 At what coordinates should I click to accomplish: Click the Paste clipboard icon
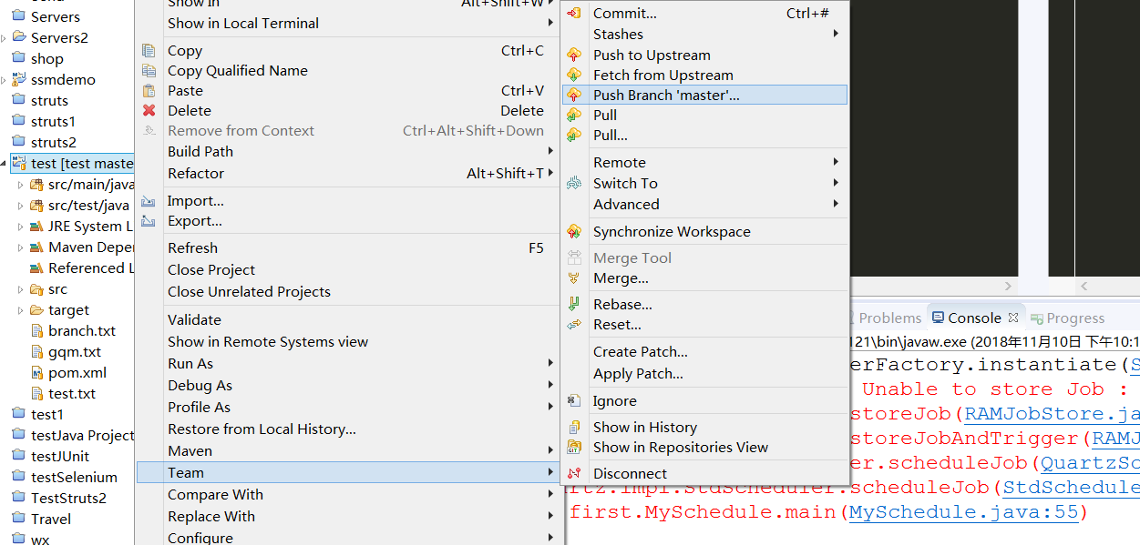tap(149, 91)
